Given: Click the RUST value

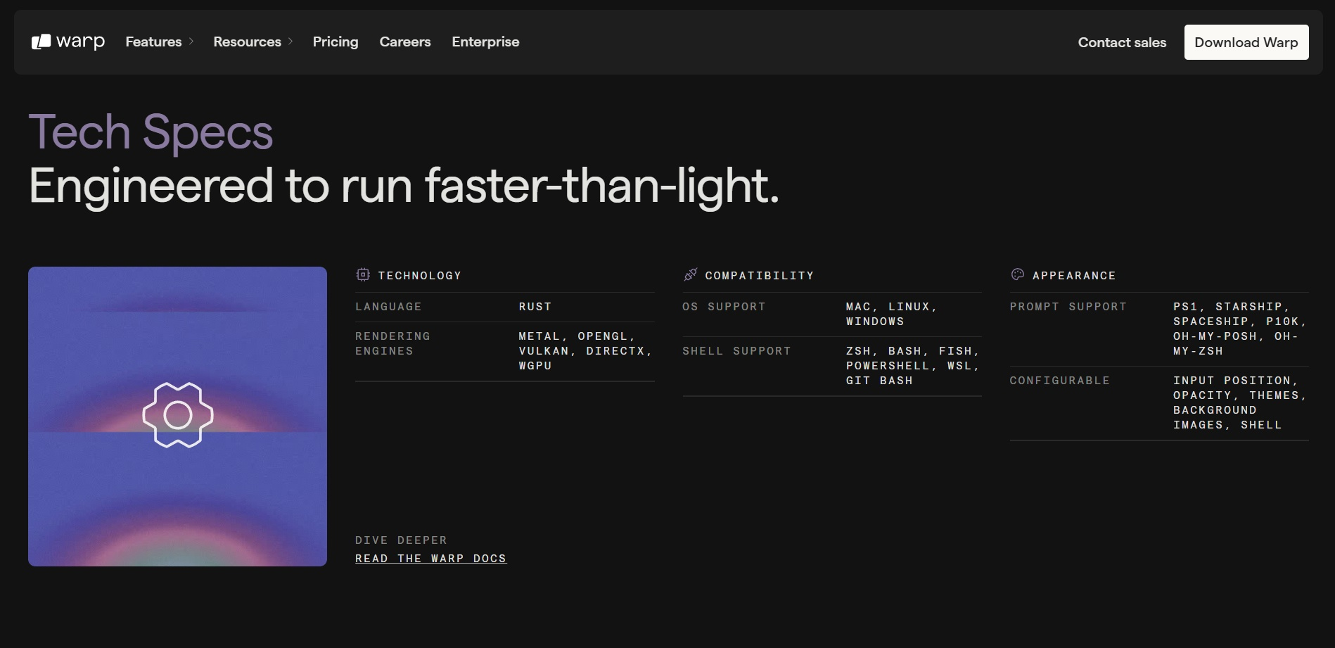Looking at the screenshot, I should 535,307.
